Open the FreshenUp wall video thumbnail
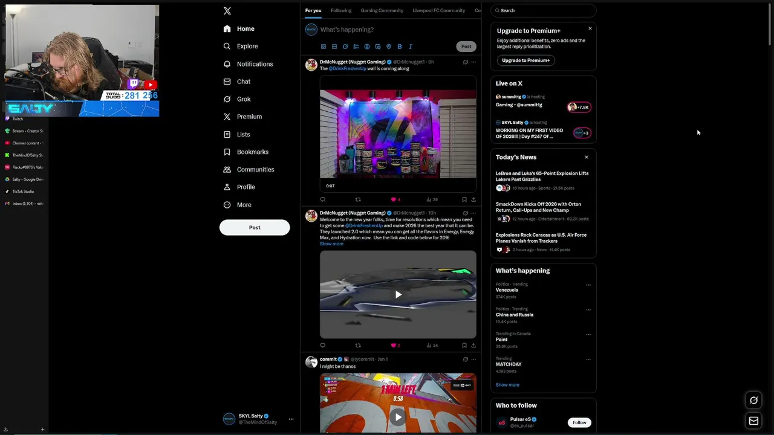The image size is (774, 435). click(x=398, y=134)
